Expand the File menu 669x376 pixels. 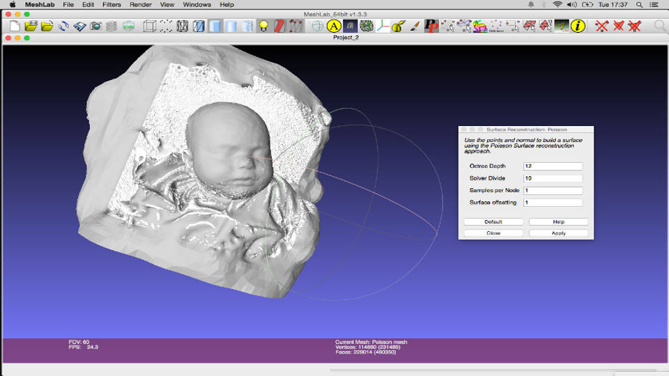click(x=68, y=4)
